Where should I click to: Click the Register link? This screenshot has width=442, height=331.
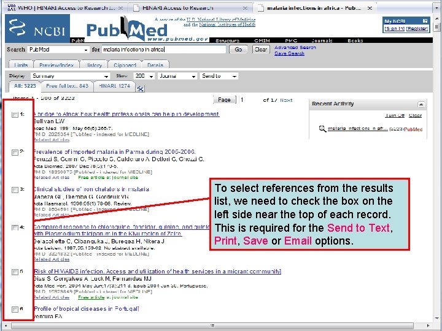[x=417, y=29]
